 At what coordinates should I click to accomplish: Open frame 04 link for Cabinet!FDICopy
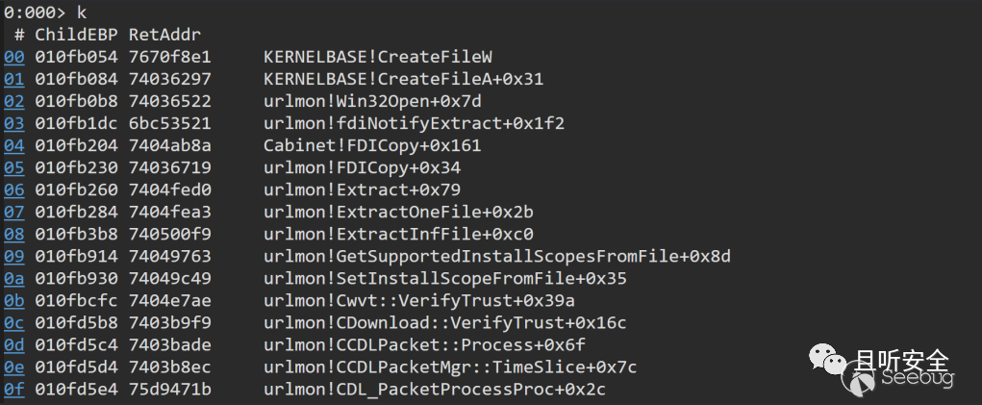pyautogui.click(x=13, y=145)
